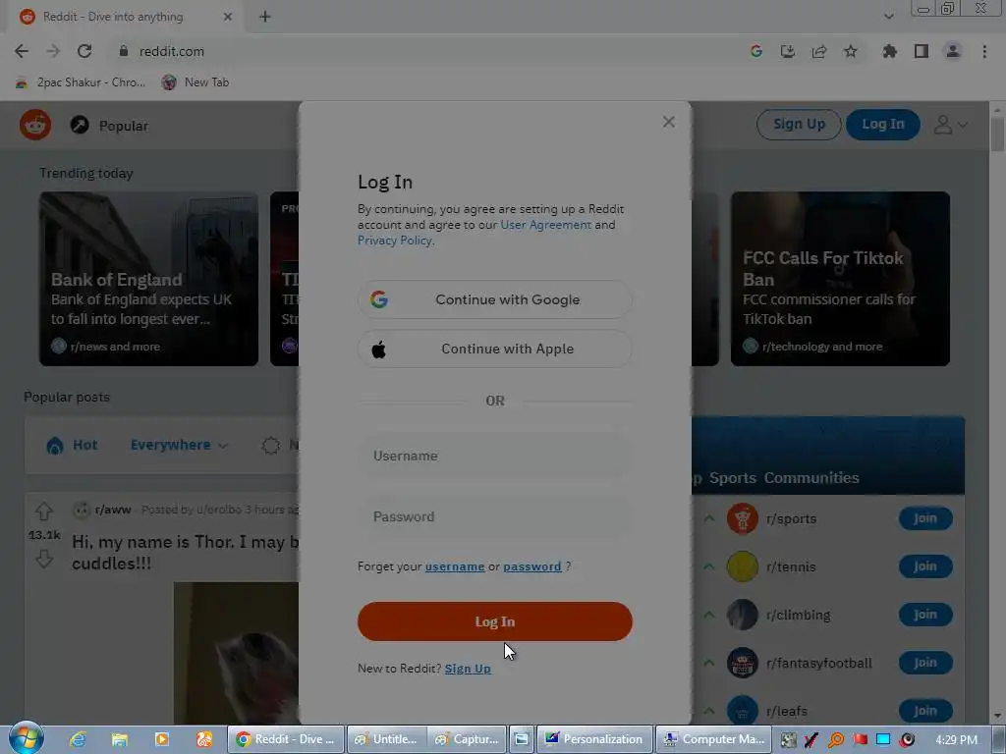Open the Extensions puzzle icon

[x=890, y=51]
